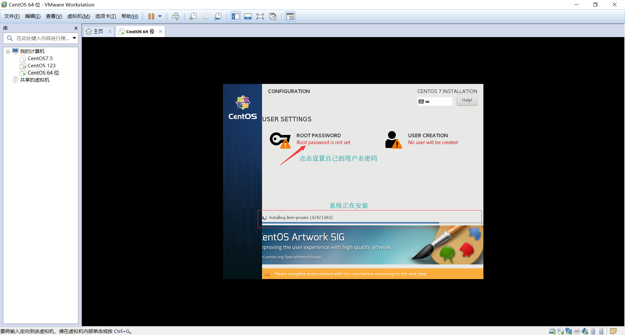Toggle the thumbnail bar view icon
The height and width of the screenshot is (335, 625).
tap(248, 16)
